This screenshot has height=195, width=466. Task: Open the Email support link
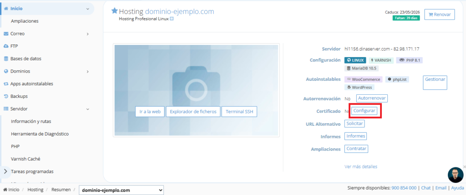point(441,188)
